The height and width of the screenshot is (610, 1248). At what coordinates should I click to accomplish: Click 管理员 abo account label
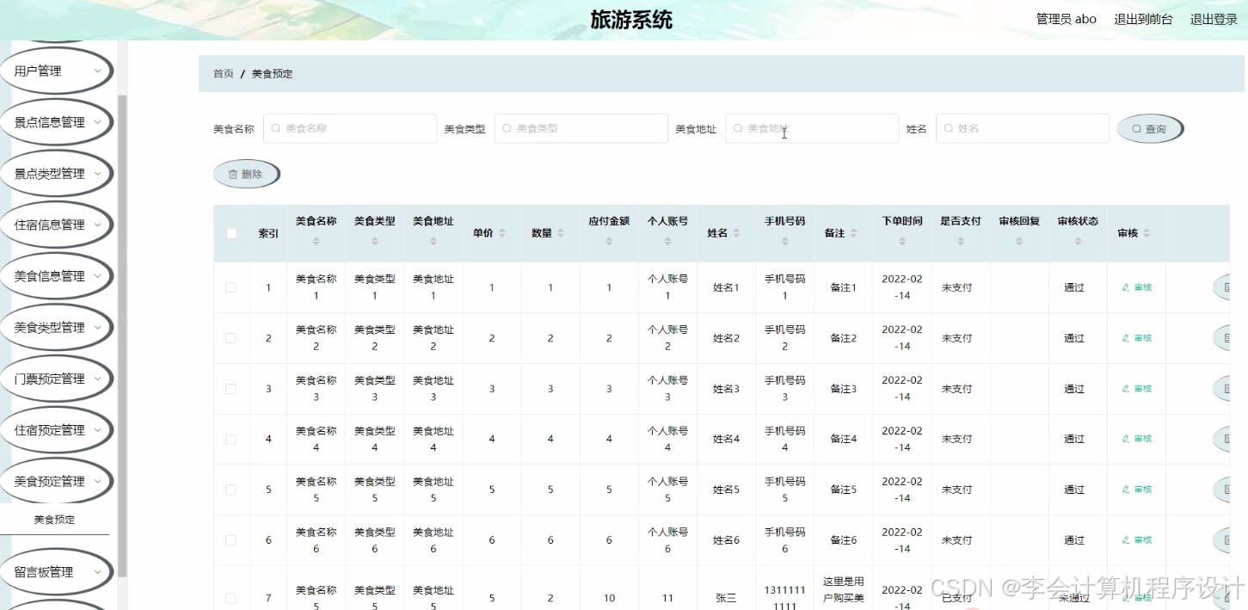tap(1067, 19)
